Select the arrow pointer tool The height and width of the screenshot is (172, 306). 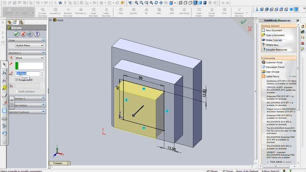click(x=4, y=64)
